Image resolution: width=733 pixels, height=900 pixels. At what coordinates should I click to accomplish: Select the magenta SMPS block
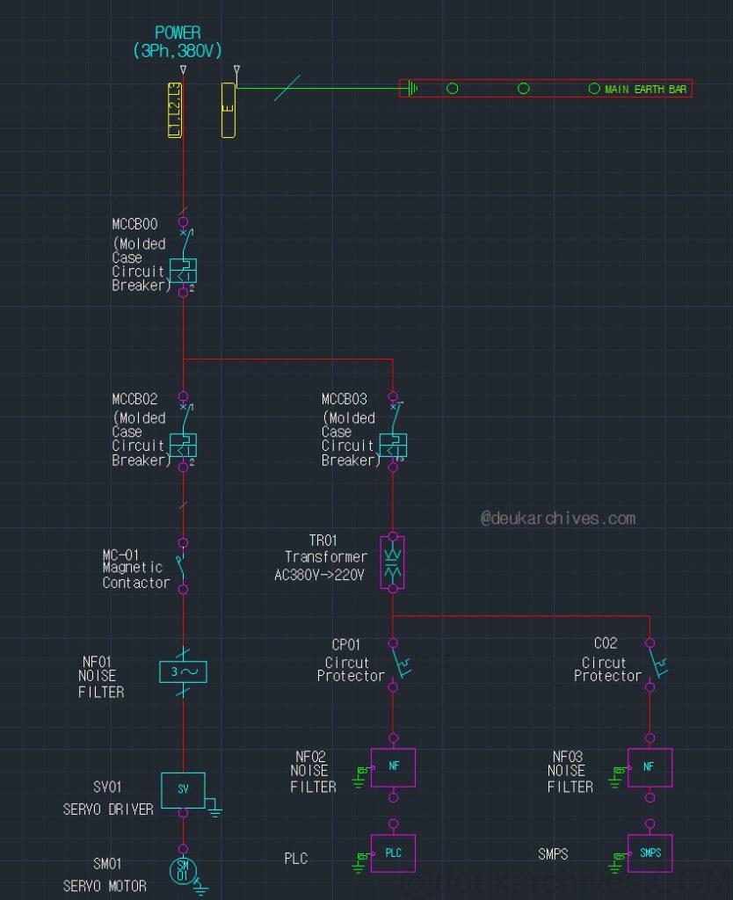[650, 853]
